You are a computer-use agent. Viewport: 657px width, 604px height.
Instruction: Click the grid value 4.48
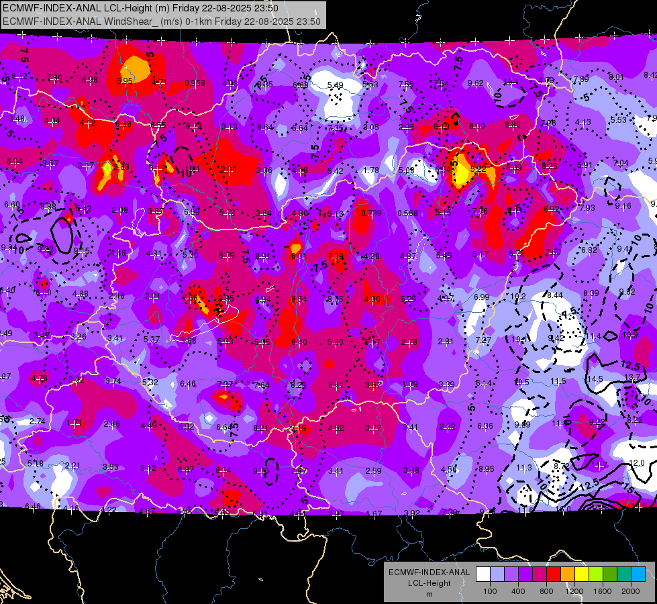117,253
